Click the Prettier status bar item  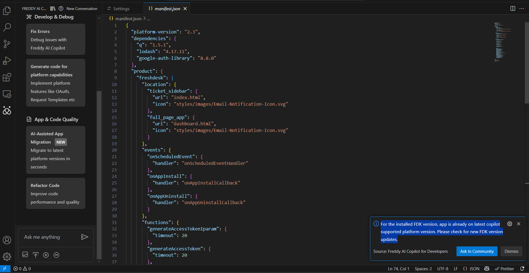coord(504,269)
